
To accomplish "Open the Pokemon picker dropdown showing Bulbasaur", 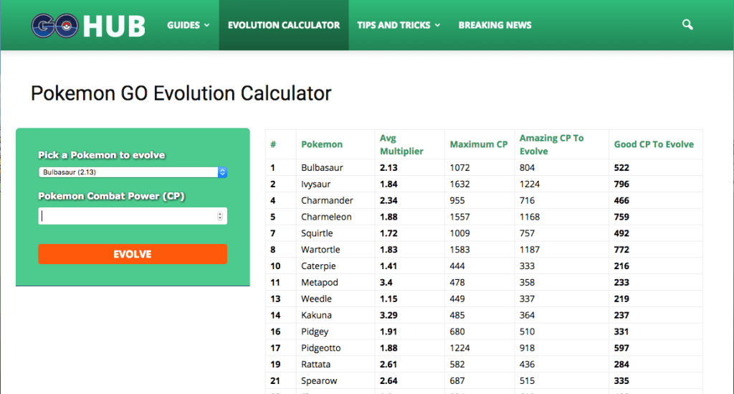I will click(133, 172).
